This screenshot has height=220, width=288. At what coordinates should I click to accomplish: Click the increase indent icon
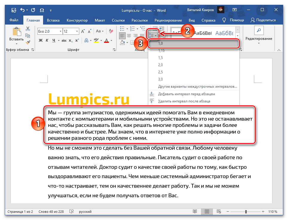(161, 28)
